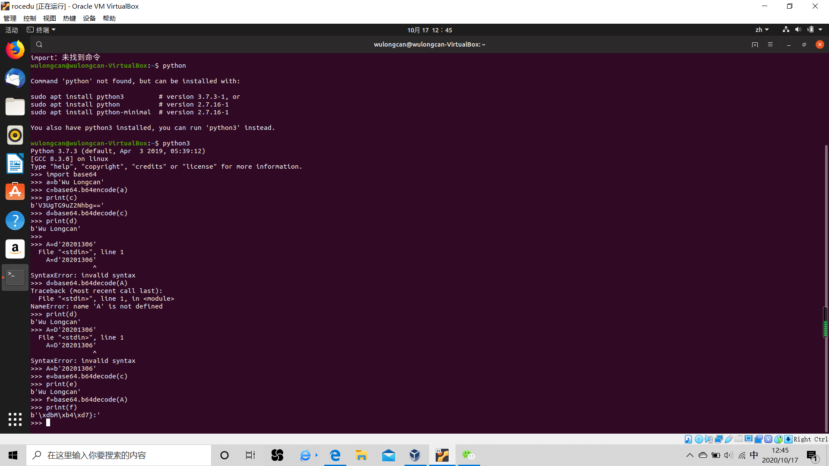Screen dimensions: 829x466
Task: Click the terminal search magnifier icon
Action: point(39,44)
